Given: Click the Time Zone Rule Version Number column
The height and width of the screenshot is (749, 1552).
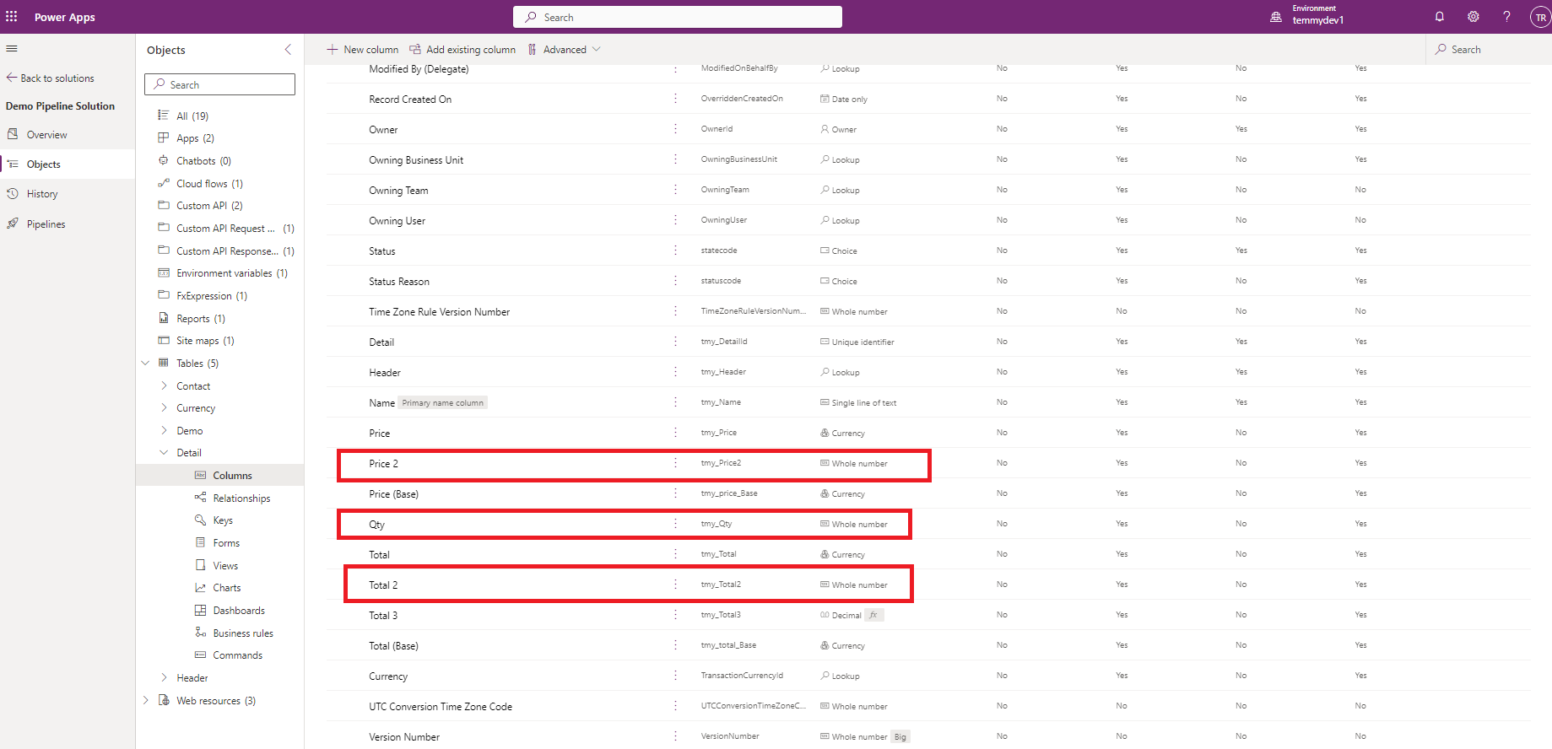Looking at the screenshot, I should click(x=439, y=312).
